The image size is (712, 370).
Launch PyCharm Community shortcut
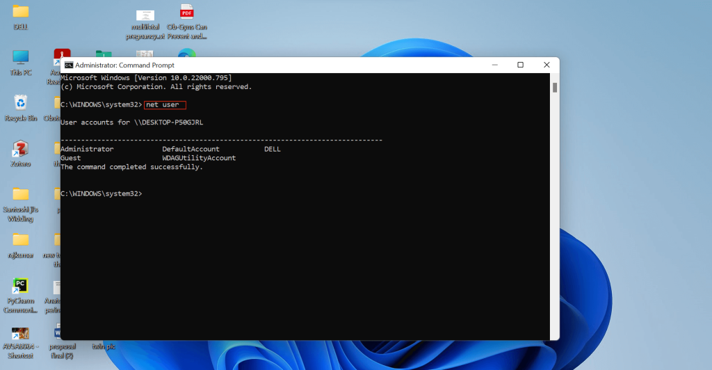coord(20,296)
